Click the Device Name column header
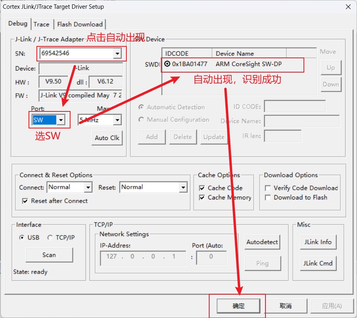The width and height of the screenshot is (357, 318). [249, 53]
